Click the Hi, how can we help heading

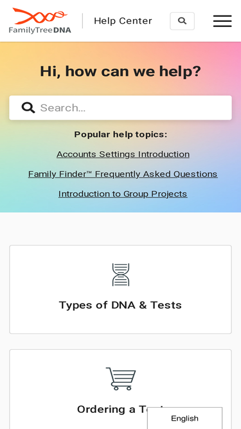[x=121, y=71]
